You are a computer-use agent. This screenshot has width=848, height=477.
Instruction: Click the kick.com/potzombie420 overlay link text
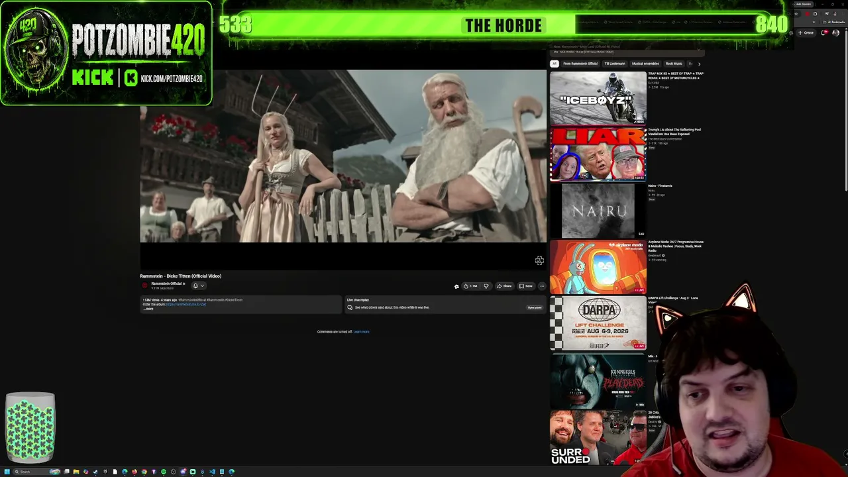click(172, 79)
